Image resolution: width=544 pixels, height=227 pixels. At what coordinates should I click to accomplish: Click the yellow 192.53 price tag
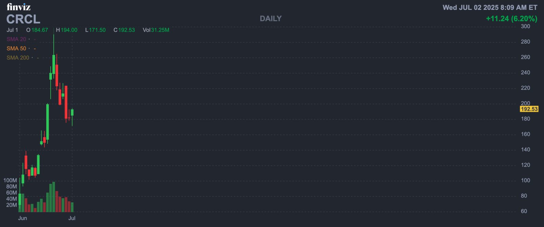pyautogui.click(x=529, y=109)
